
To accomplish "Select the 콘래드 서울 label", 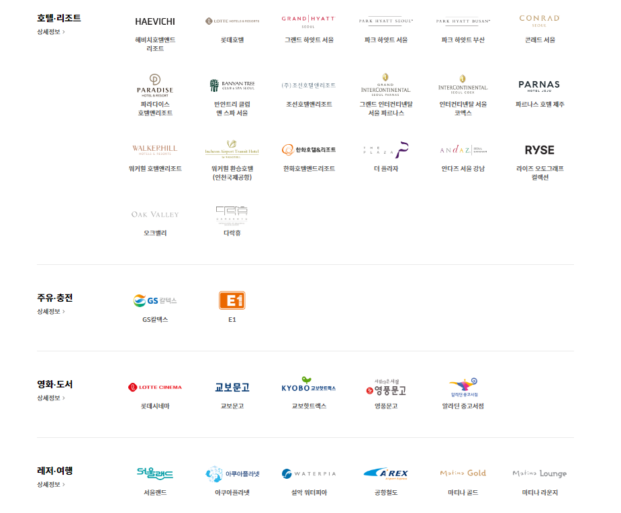I will [x=540, y=40].
